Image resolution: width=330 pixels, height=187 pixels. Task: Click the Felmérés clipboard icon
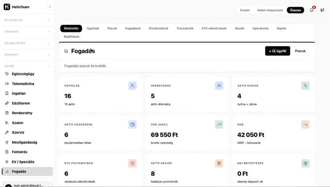[7, 152]
